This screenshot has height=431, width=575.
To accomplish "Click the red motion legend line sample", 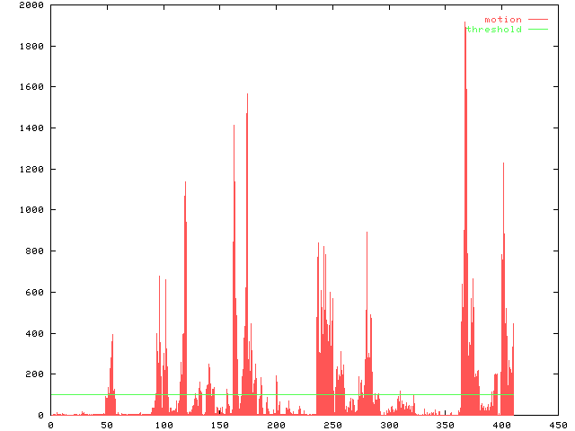I will coord(537,19).
